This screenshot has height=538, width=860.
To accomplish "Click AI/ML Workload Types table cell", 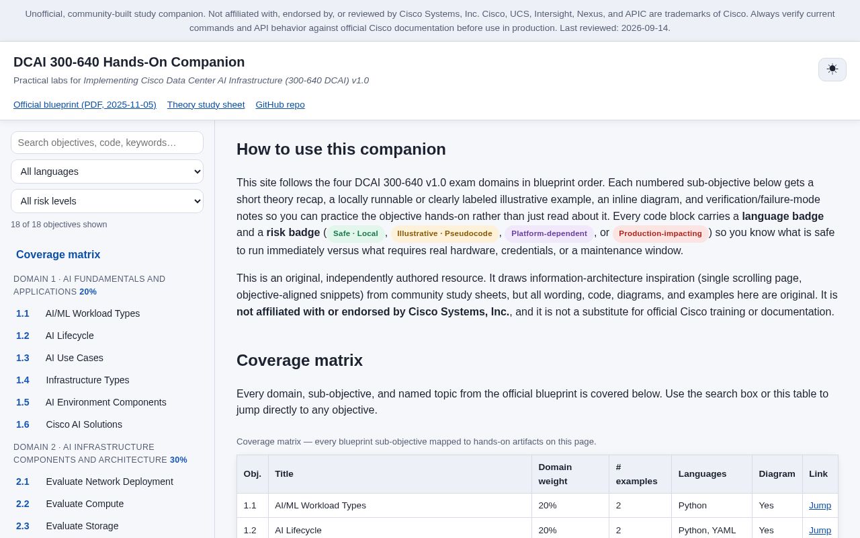I will tap(400, 506).
